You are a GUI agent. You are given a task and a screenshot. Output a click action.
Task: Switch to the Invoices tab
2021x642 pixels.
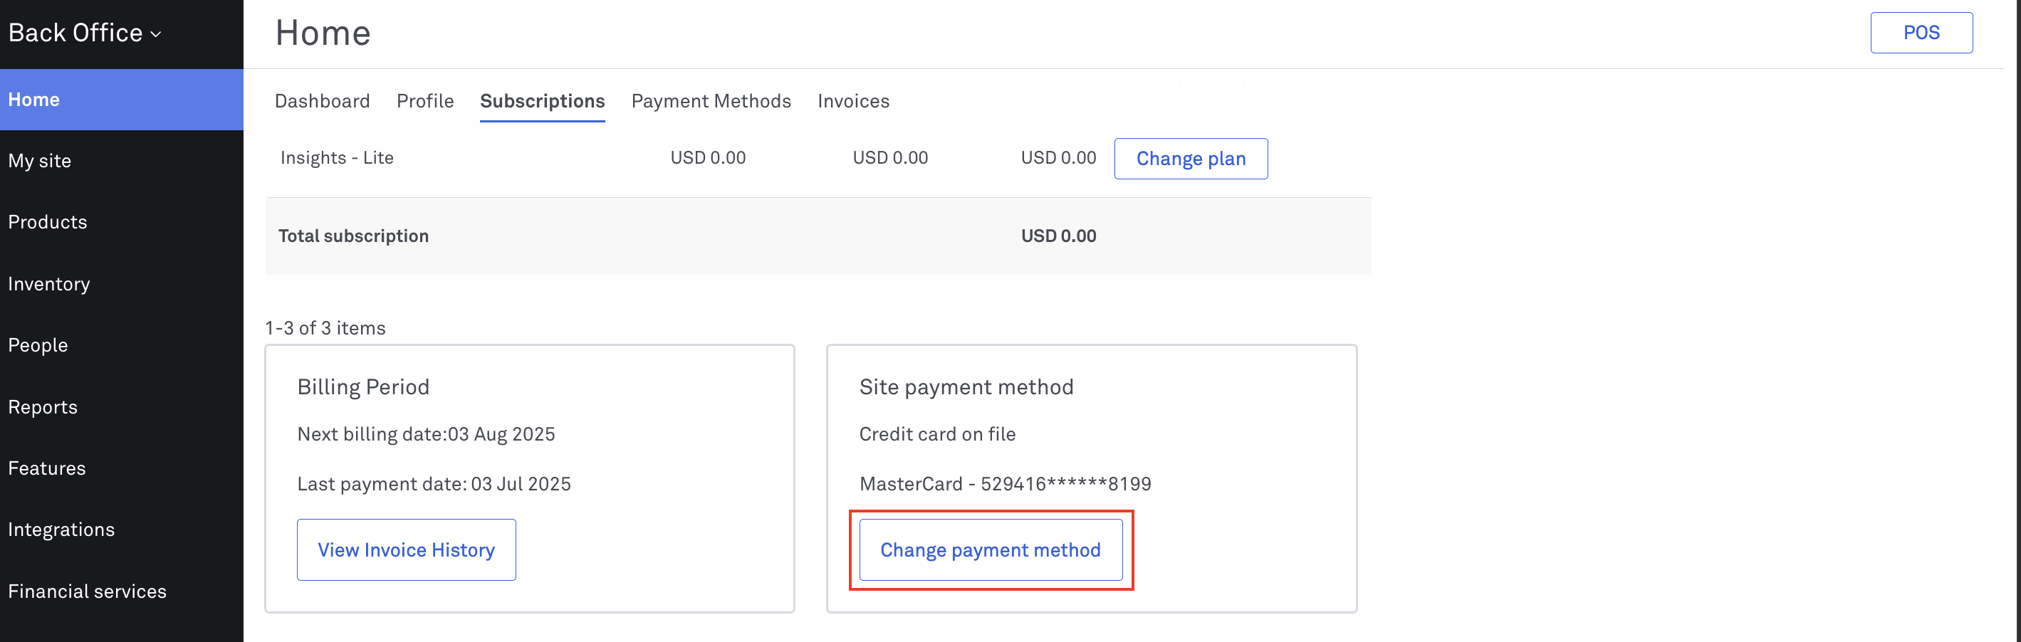tap(853, 101)
